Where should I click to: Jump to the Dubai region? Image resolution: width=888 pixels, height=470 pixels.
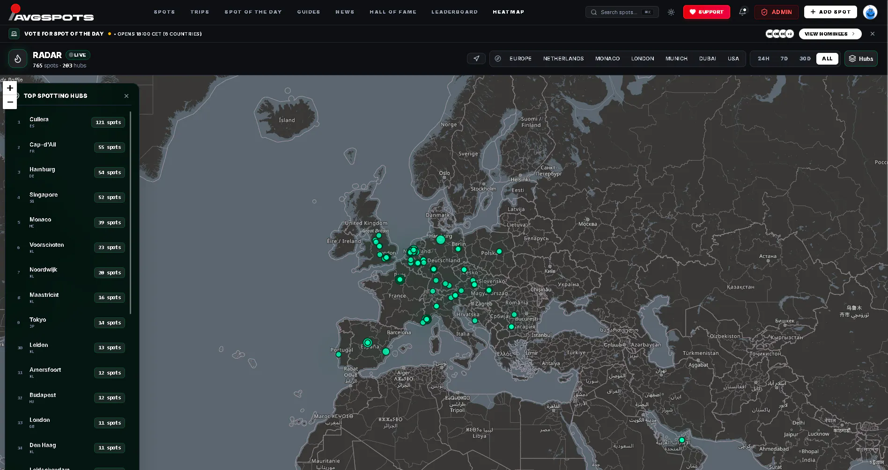coord(707,59)
